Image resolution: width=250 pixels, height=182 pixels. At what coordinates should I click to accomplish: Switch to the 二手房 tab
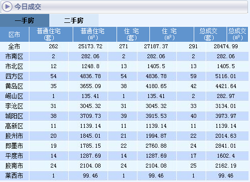(x=74, y=20)
